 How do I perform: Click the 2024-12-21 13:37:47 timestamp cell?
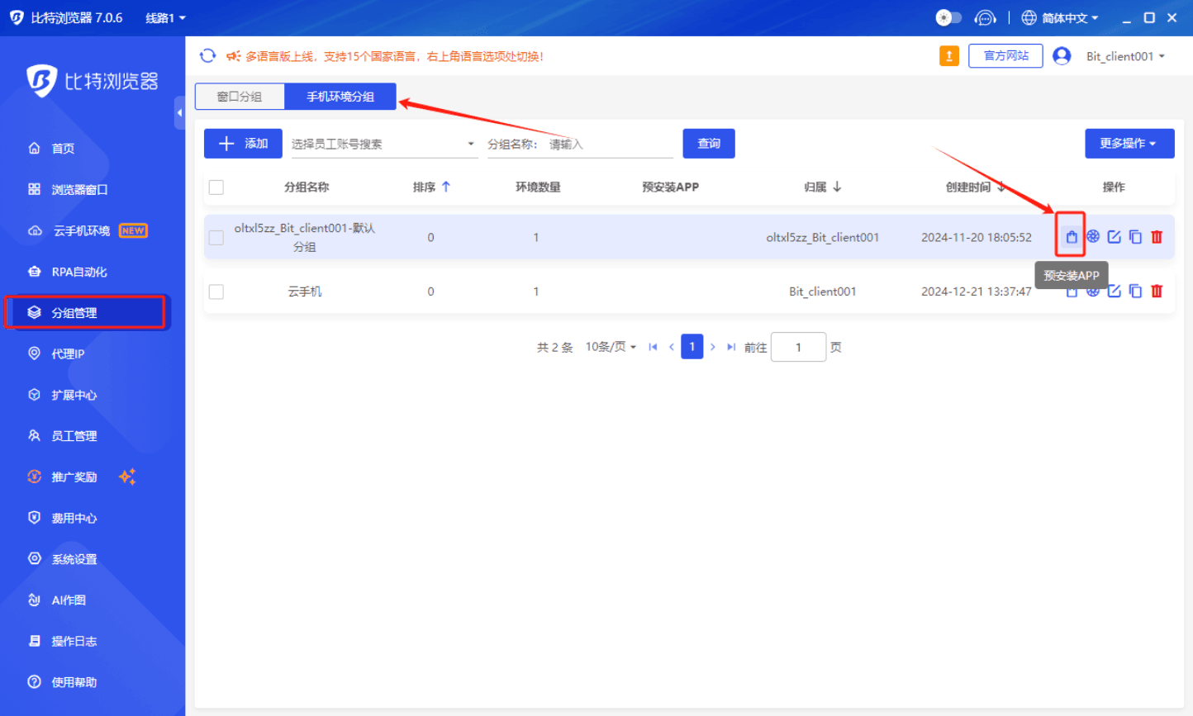point(977,292)
